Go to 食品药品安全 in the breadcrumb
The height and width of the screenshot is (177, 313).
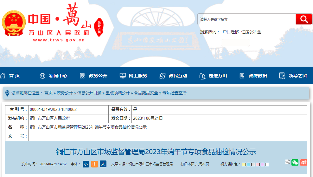pyautogui.click(x=146, y=93)
